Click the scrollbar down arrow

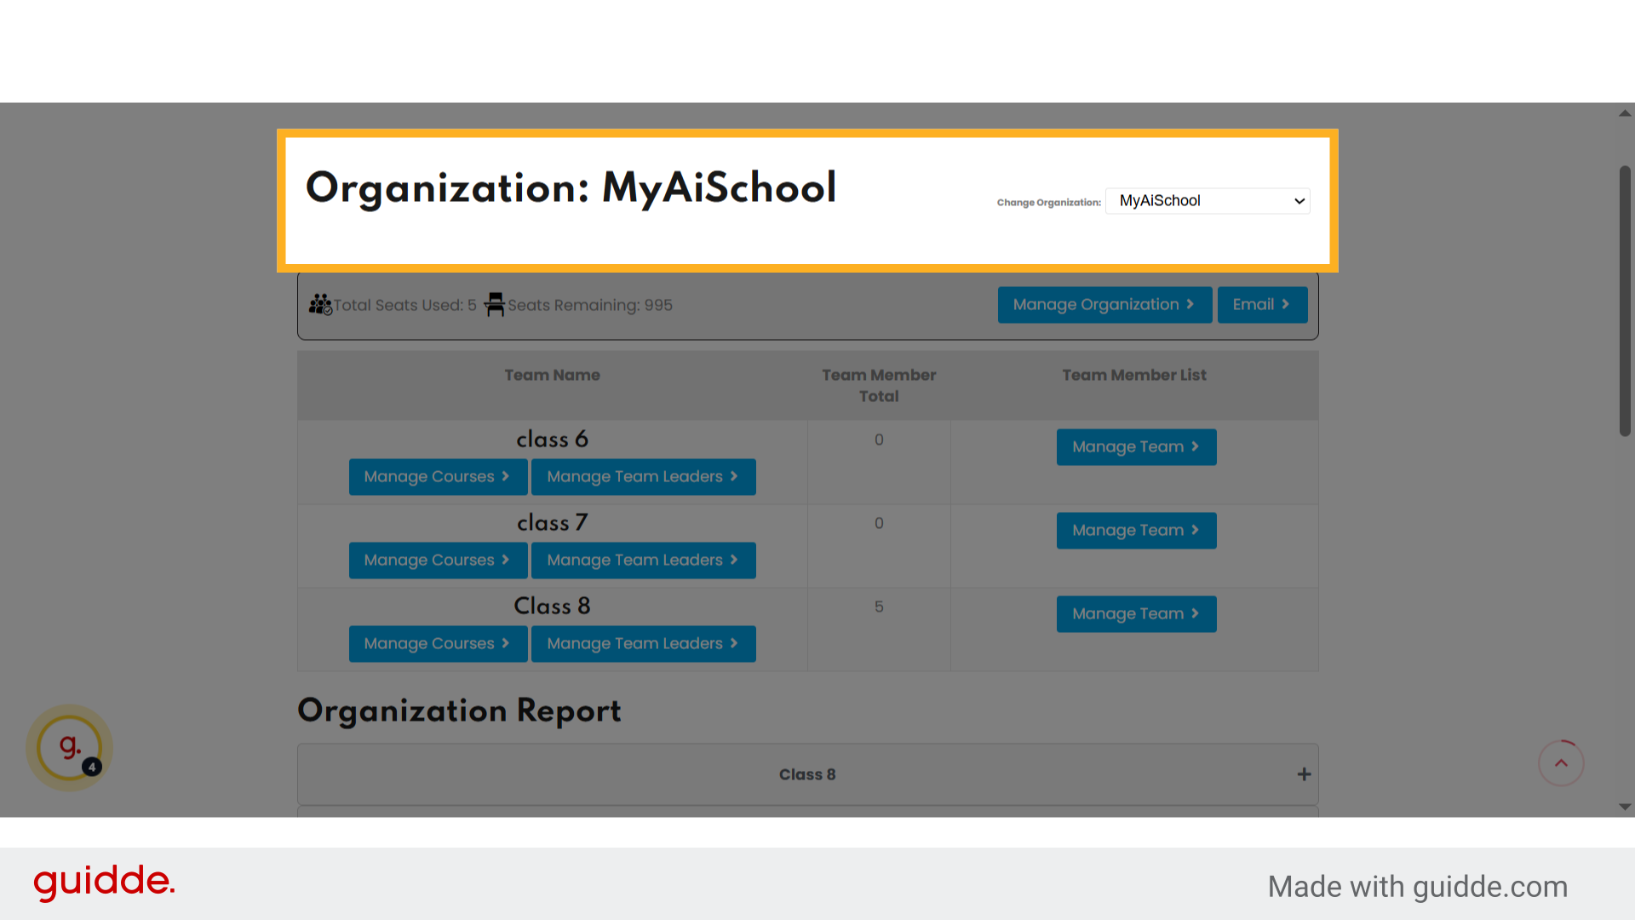point(1624,807)
